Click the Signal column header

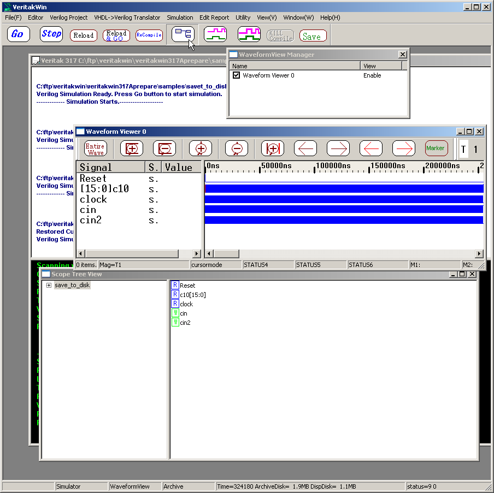click(x=111, y=167)
